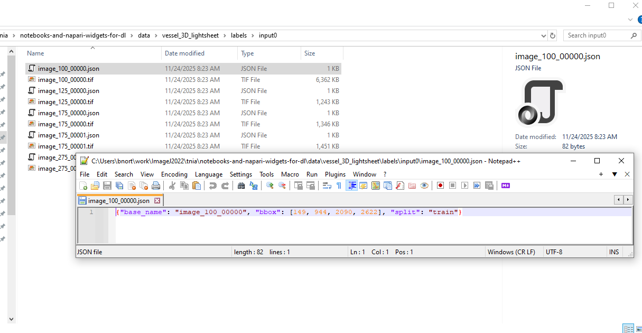Show All Characters via paragraph icon
Screen dimensions: 642x333
[339, 186]
